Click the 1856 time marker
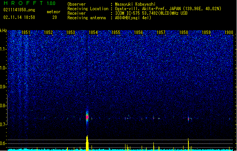The width and height of the screenshot is (237, 151). pos(138,32)
